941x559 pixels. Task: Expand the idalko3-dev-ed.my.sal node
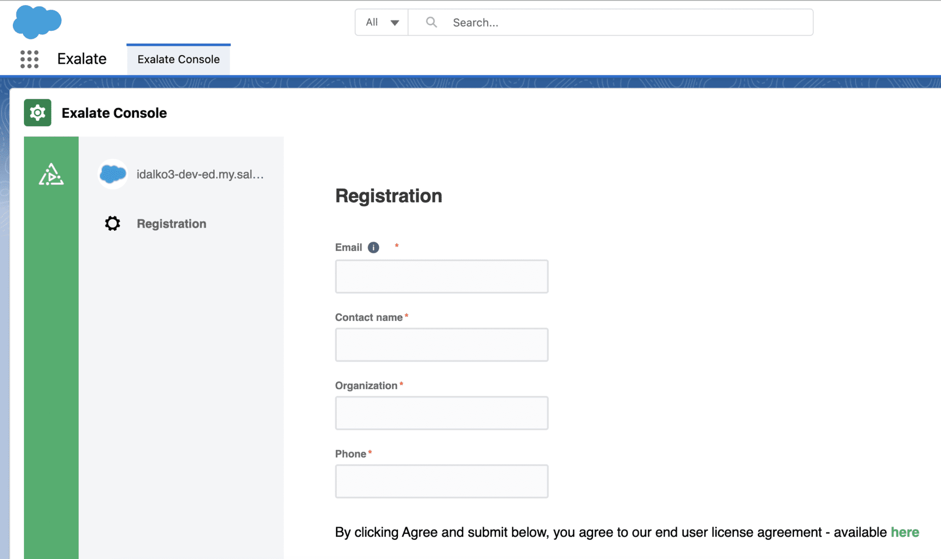tap(200, 174)
